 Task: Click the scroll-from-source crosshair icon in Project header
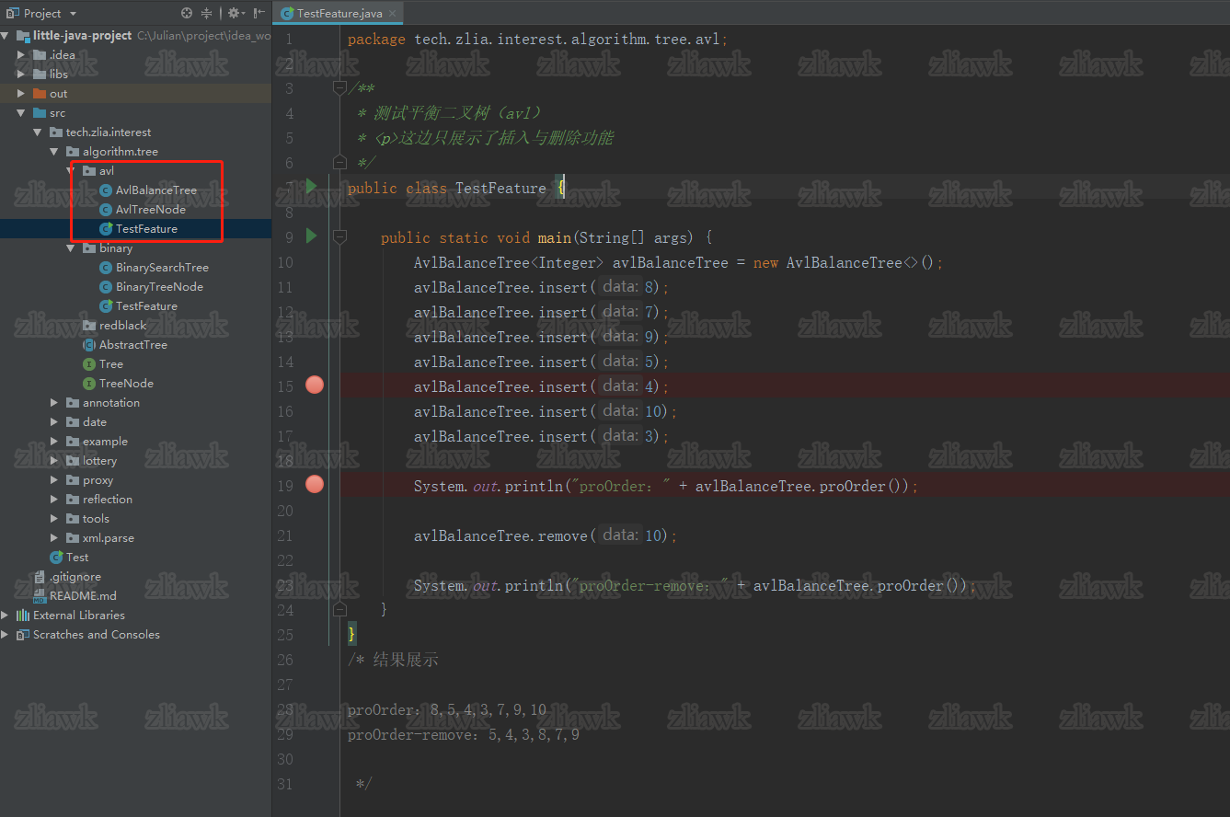pyautogui.click(x=187, y=13)
